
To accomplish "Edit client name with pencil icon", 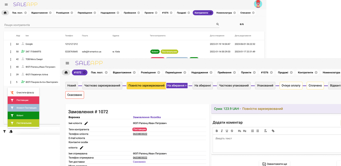I will (86, 123).
